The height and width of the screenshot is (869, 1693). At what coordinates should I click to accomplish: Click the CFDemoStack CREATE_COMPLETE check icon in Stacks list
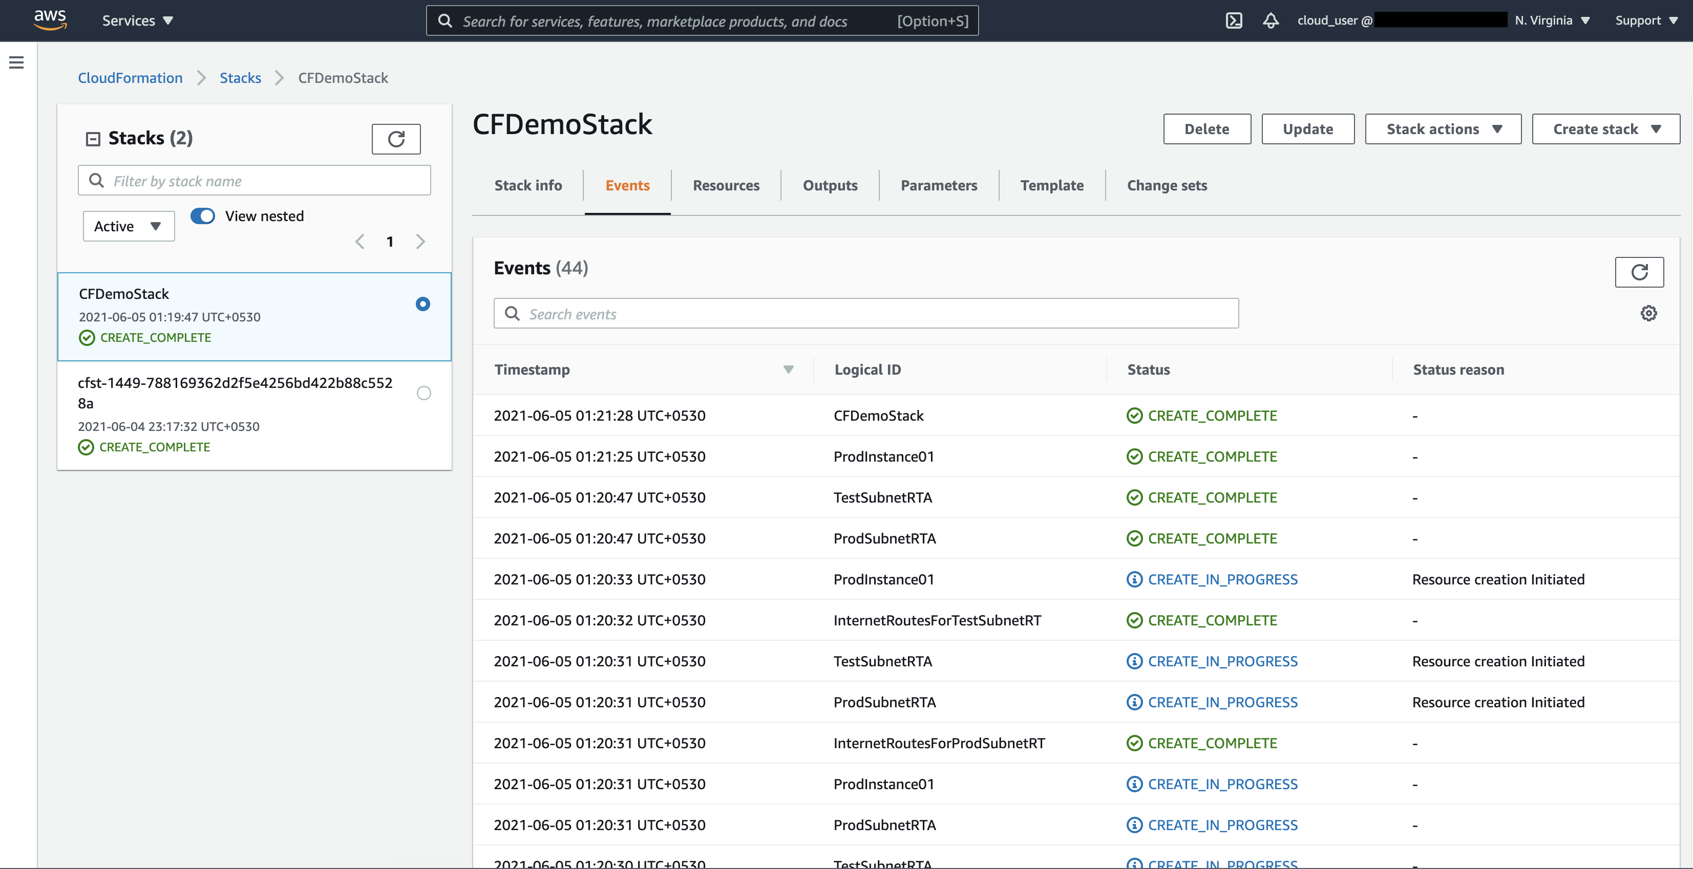pyautogui.click(x=87, y=338)
